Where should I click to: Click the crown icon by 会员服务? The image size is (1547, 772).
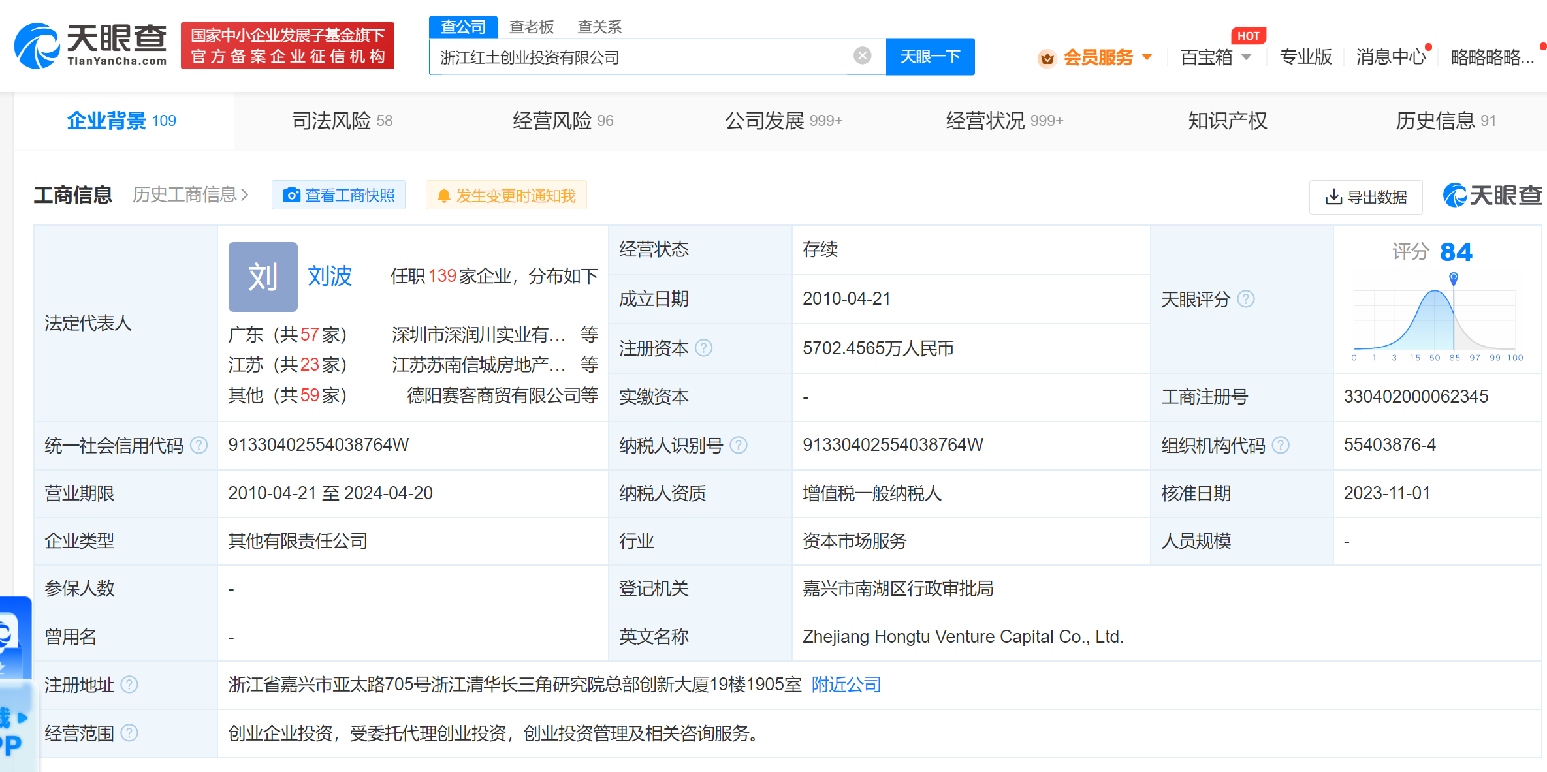point(1047,58)
